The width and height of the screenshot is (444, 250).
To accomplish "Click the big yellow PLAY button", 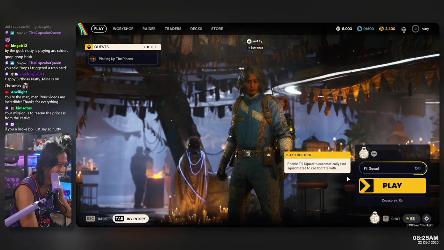I will [392, 186].
